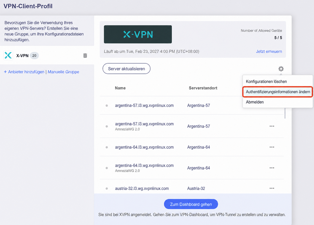
Task: Click the server list scrollbar
Action: (x=285, y=113)
